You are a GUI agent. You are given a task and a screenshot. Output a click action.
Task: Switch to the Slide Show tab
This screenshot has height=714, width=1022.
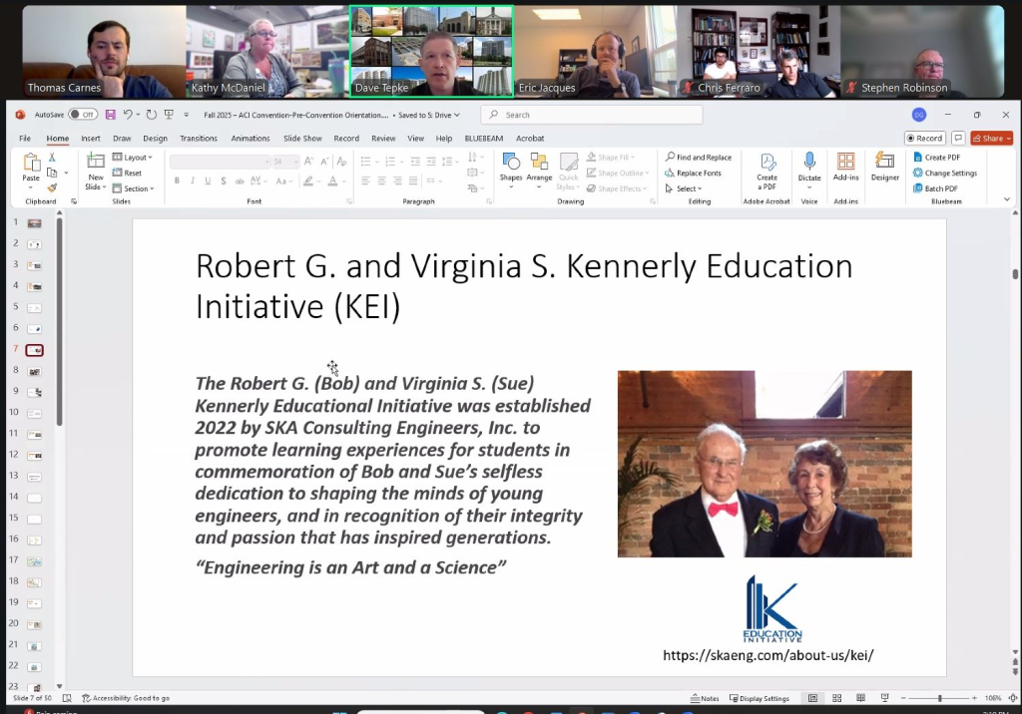[x=302, y=139]
